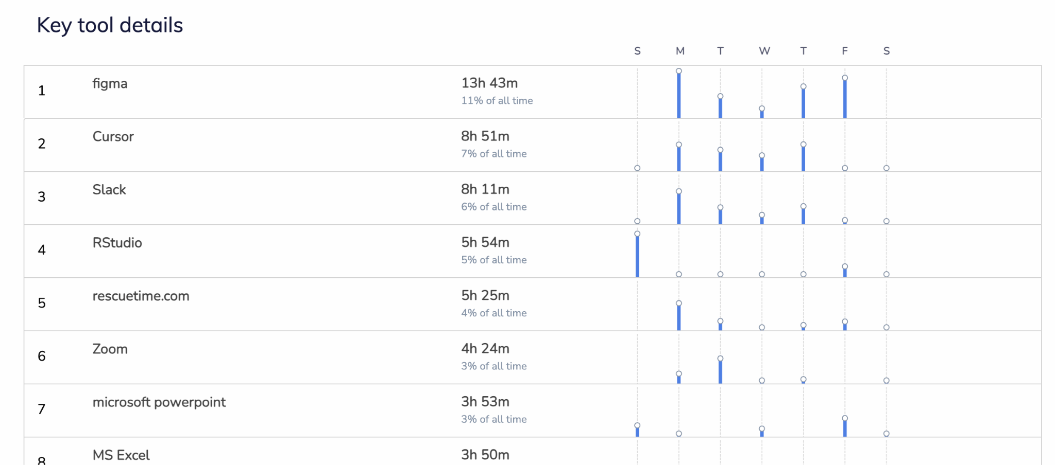Click figma's Monday bar in the chart

point(679,95)
